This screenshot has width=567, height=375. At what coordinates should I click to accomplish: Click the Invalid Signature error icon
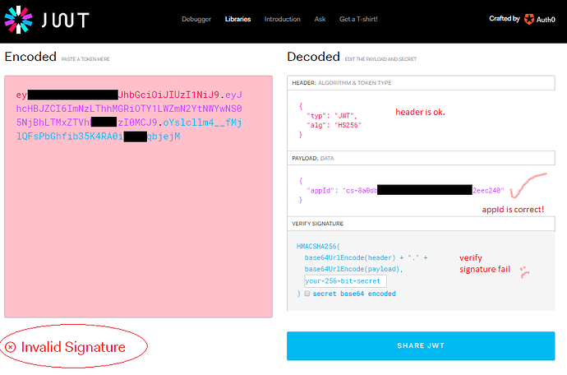[x=11, y=347]
